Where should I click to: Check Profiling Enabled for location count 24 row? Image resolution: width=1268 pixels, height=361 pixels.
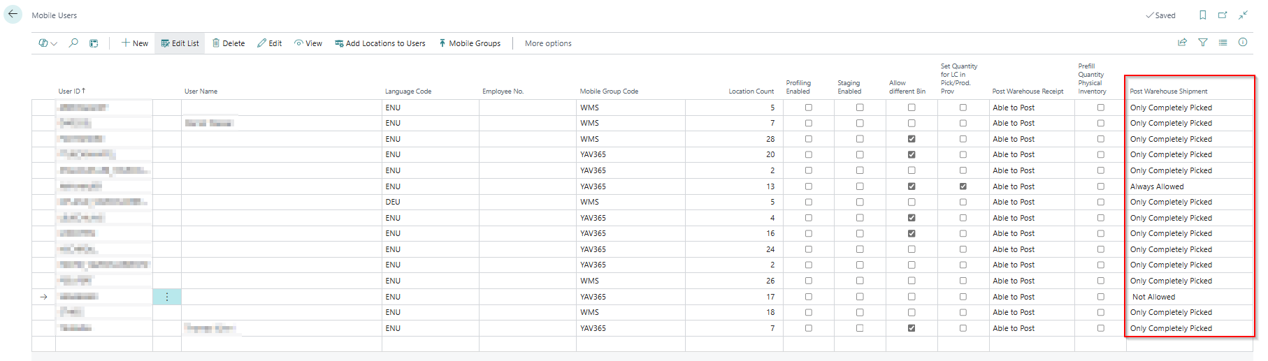coord(809,249)
